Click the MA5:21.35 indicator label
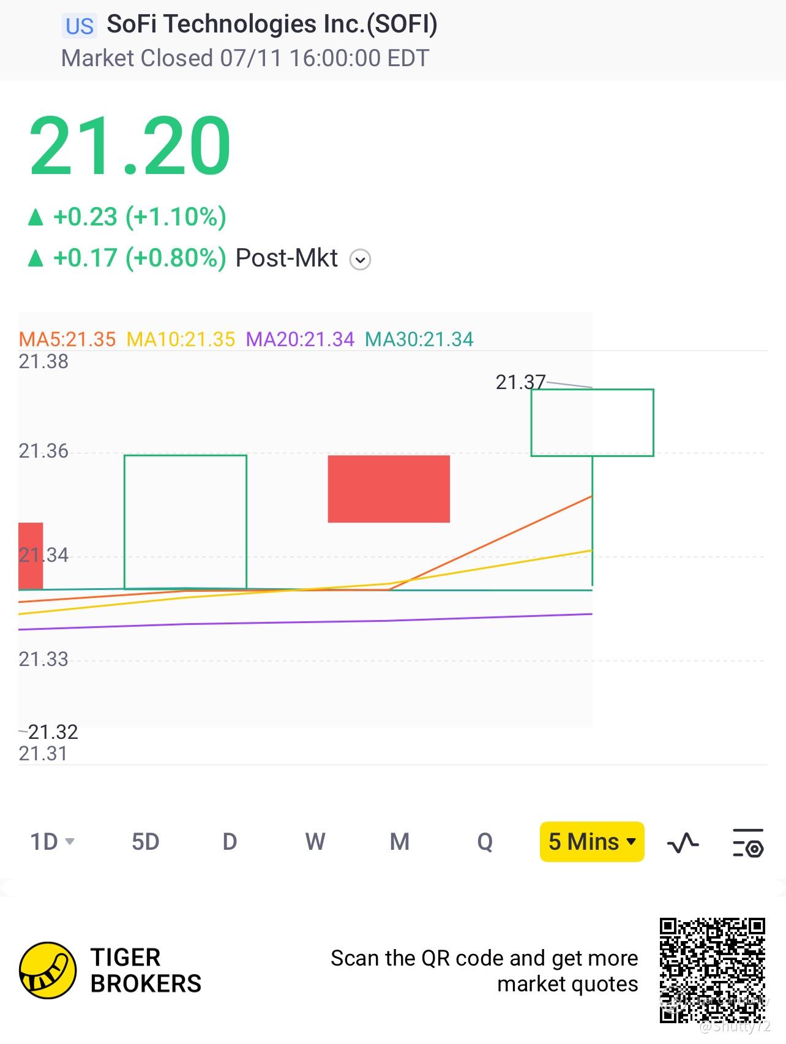 pyautogui.click(x=67, y=339)
